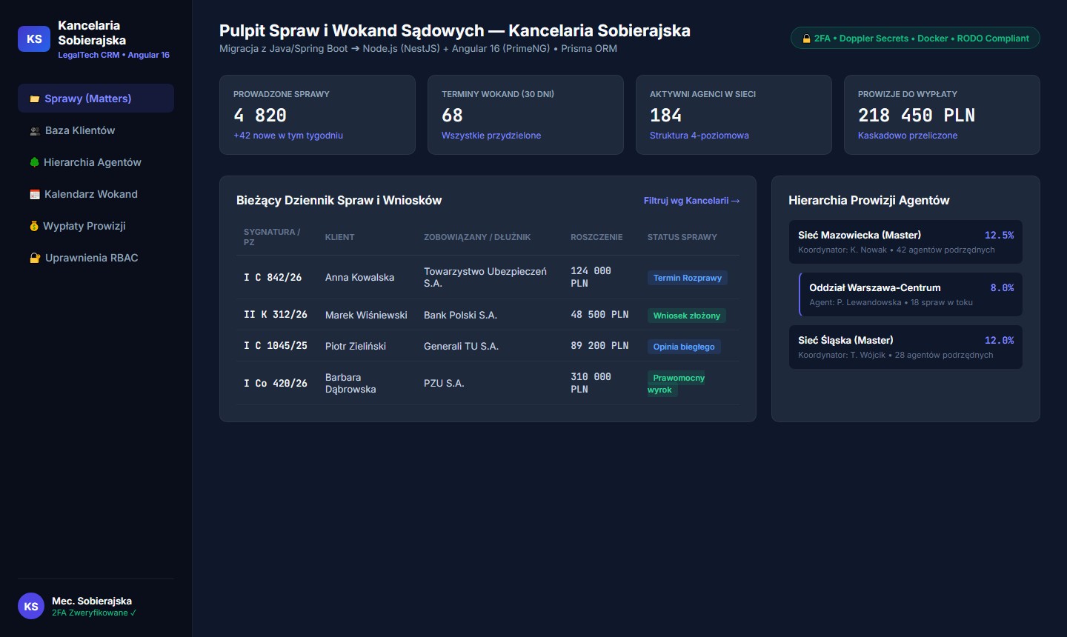Click claim amount 89 200 PLN
This screenshot has height=637, width=1067.
tap(599, 346)
